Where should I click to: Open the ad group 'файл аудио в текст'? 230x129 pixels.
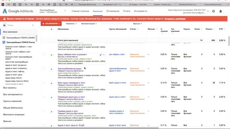pos(118,83)
